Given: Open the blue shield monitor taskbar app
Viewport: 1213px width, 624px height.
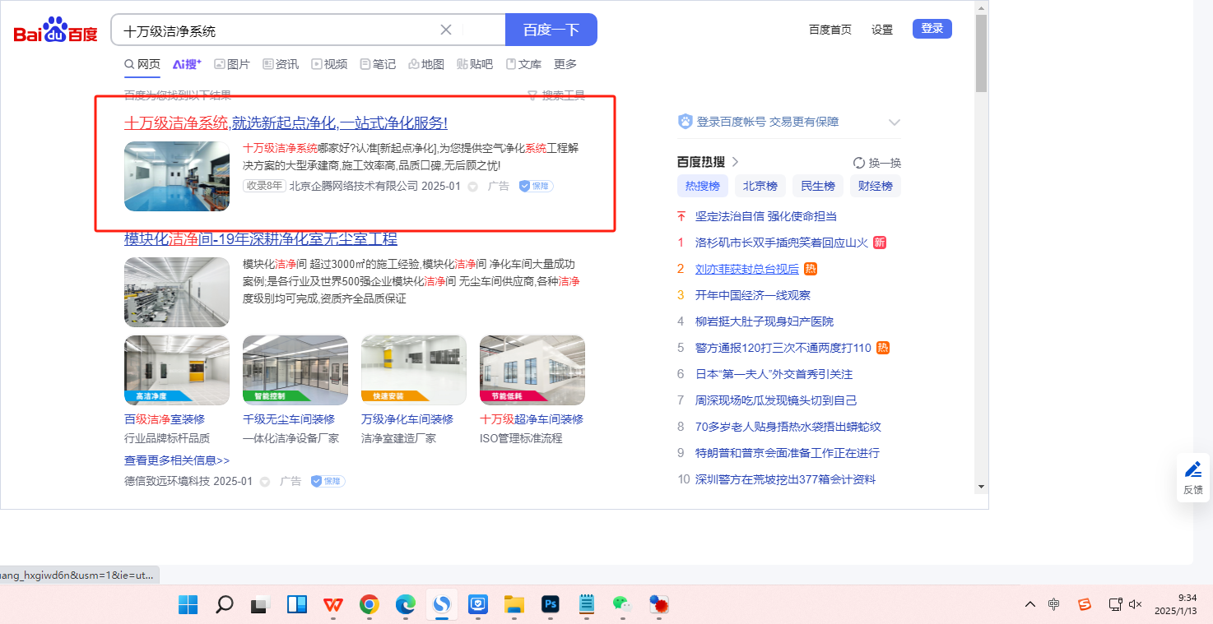Looking at the screenshot, I should tap(478, 605).
